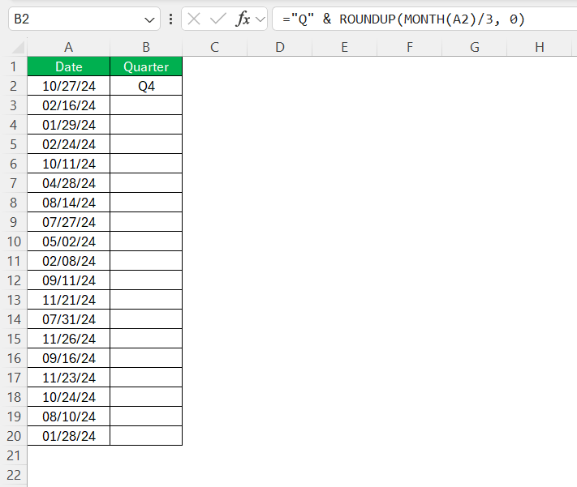Viewport: 577px width, 487px height.
Task: Select the cell with 11/21/24
Action: tap(68, 300)
